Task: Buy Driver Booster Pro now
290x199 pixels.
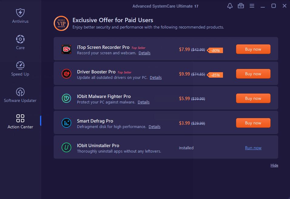Action: pyautogui.click(x=253, y=74)
